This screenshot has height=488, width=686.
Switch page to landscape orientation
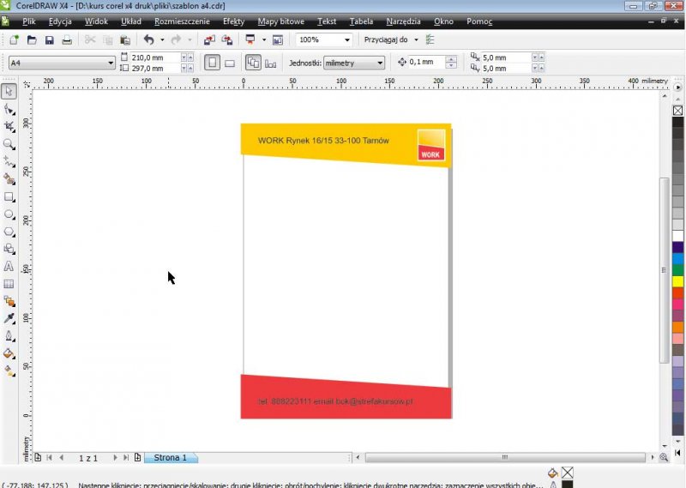[230, 63]
